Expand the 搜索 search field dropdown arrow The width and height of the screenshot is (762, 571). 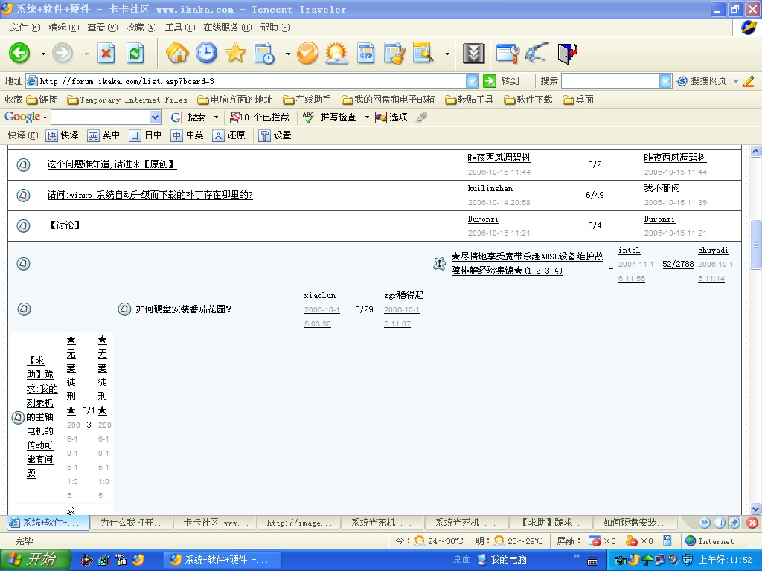[665, 81]
